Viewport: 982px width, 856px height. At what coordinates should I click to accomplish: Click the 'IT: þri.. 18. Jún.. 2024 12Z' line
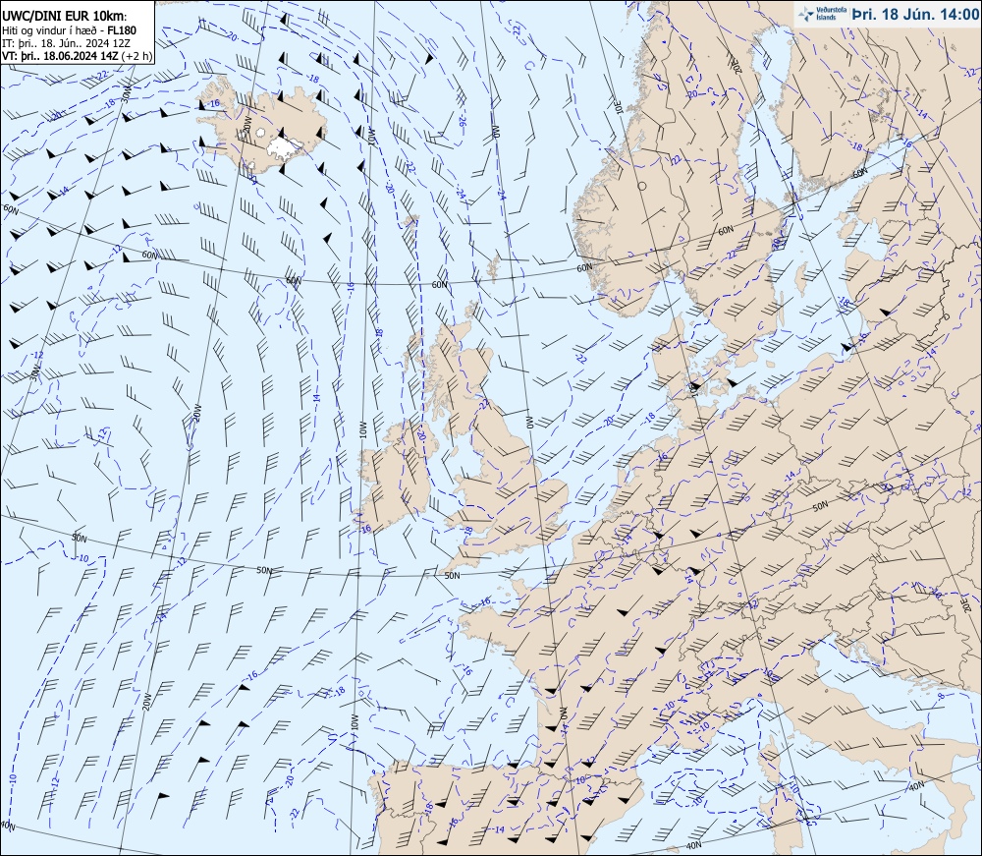(x=67, y=43)
